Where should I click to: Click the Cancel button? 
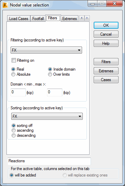(x=106, y=34)
